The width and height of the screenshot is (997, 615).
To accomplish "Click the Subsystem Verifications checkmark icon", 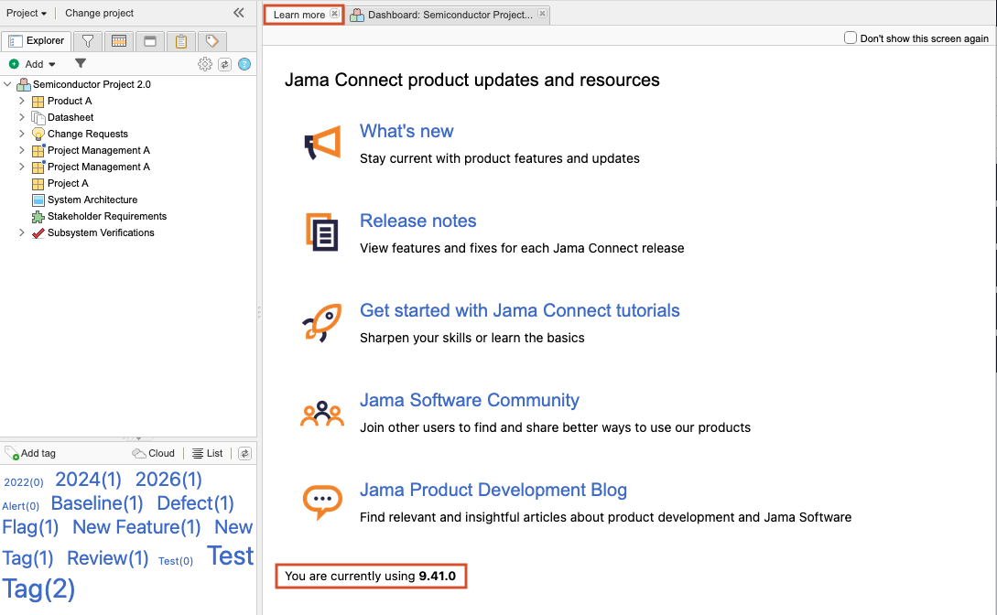I will 38,233.
